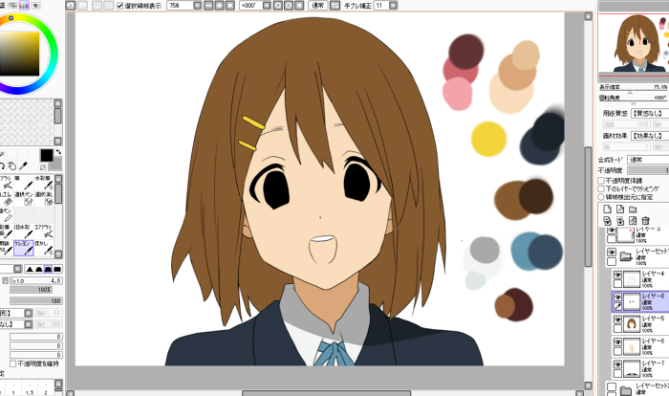This screenshot has width=669, height=396.
Task: Select the rotate view tool
Action: [x=2, y=165]
